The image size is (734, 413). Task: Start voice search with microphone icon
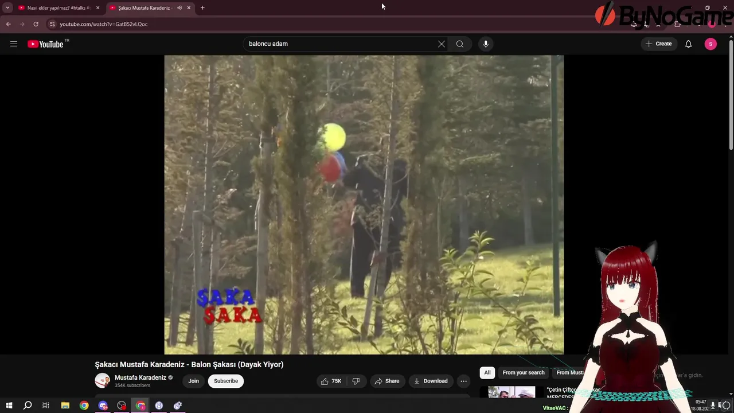486,44
